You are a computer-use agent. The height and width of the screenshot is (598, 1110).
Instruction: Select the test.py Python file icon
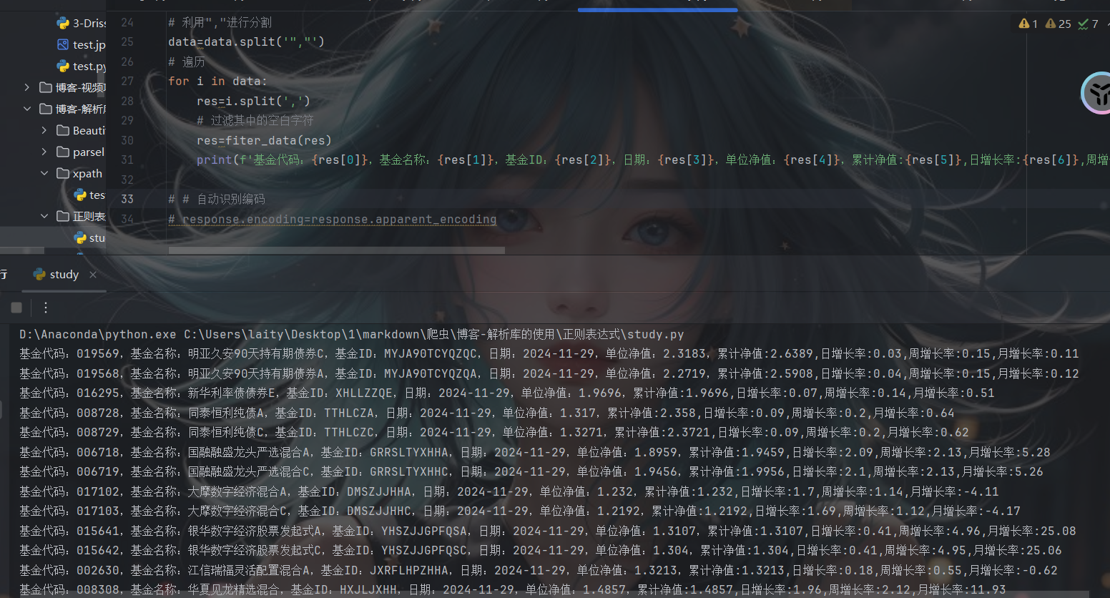(x=63, y=66)
